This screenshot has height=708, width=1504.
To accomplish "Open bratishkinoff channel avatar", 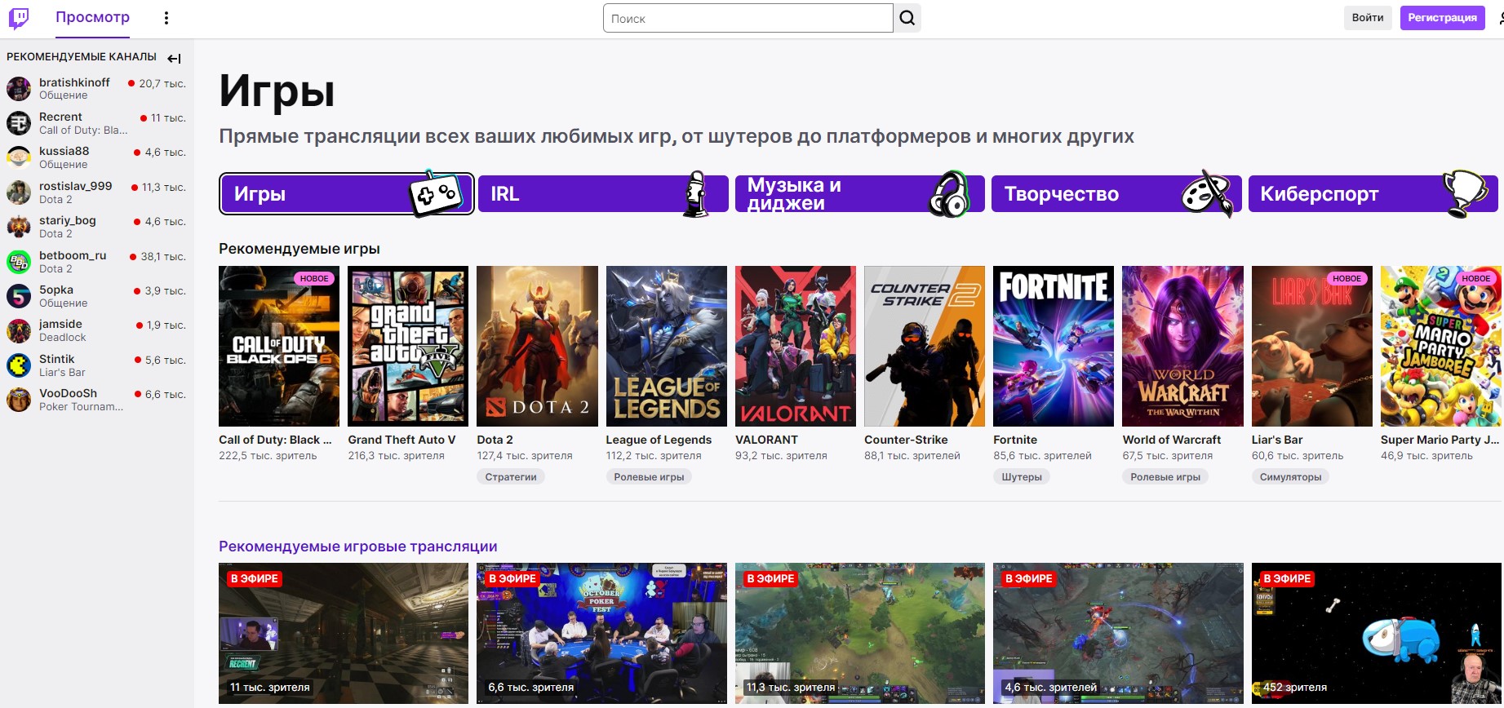I will [x=19, y=88].
